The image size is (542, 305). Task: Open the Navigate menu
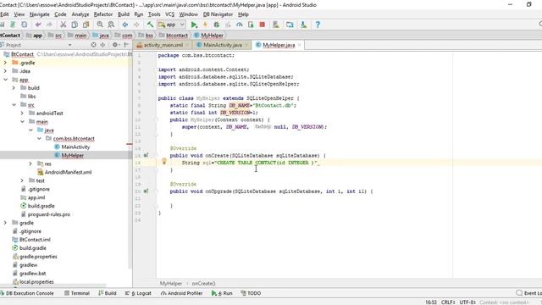[40, 14]
